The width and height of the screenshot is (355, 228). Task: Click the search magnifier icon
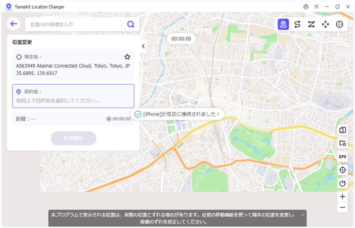pyautogui.click(x=131, y=24)
